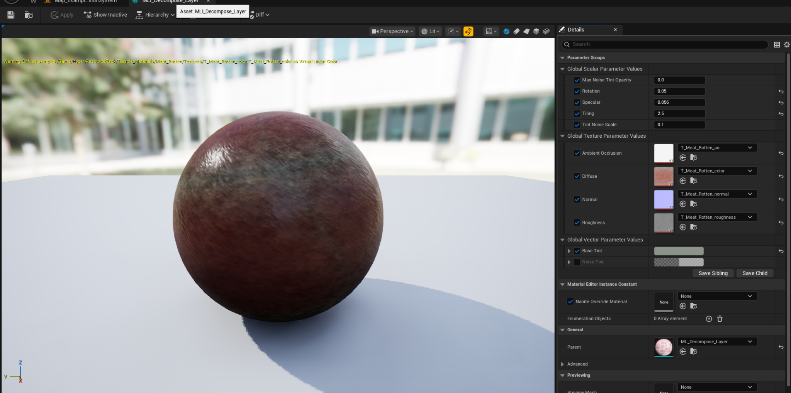
Task: Collapse Global Texture Parameter Values section
Action: (562, 136)
